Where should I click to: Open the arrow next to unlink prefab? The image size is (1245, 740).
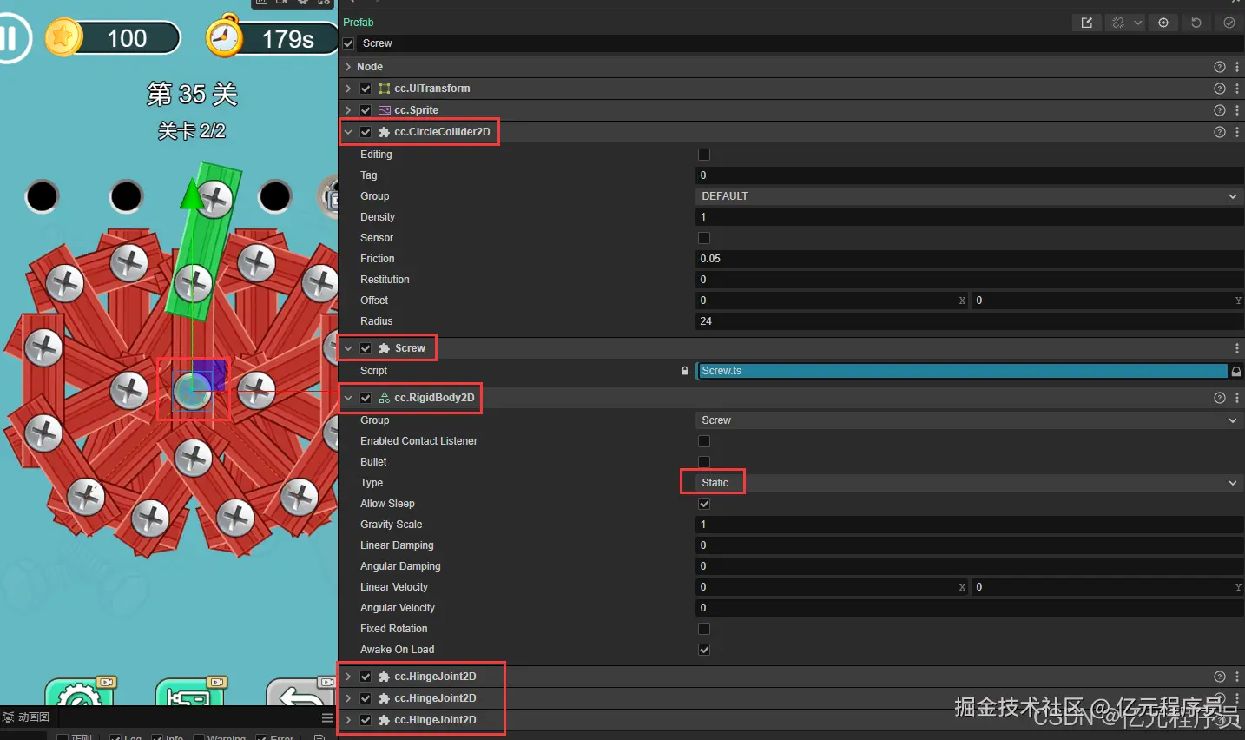(1137, 23)
